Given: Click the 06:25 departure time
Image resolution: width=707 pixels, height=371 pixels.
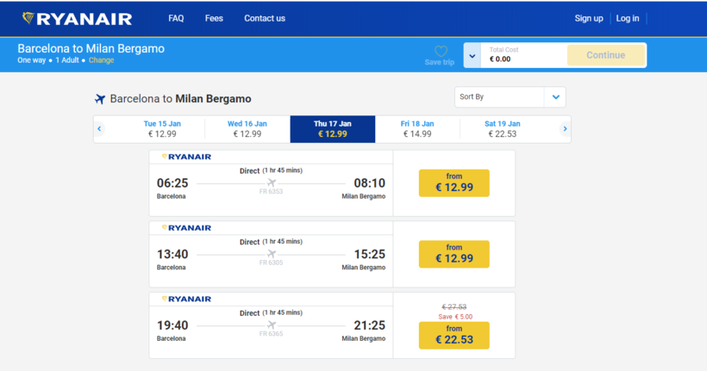Looking at the screenshot, I should click(x=172, y=183).
